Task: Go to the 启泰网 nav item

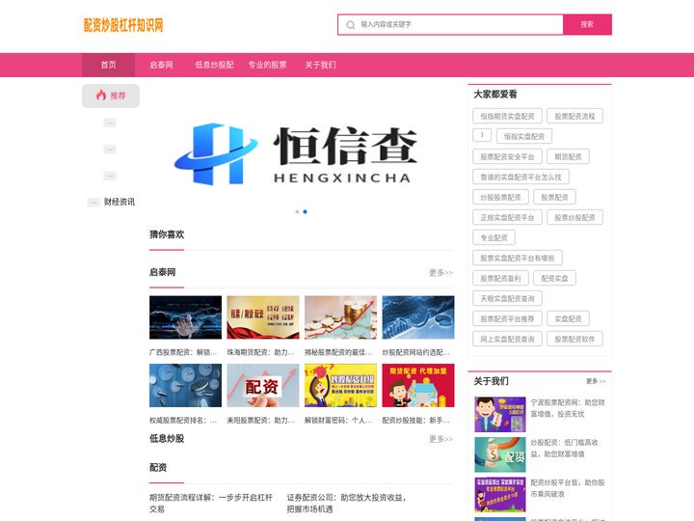Action: (x=161, y=65)
